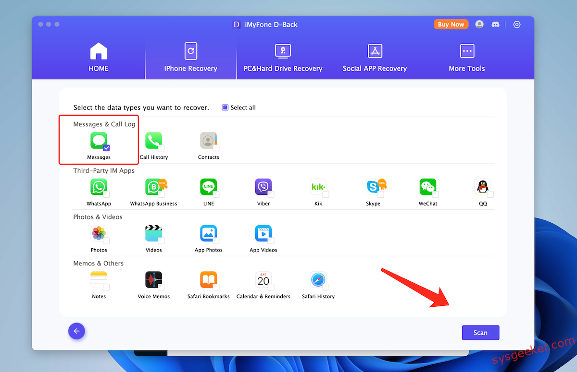This screenshot has width=577, height=372.
Task: Switch to iPhone Recovery tab
Action: pos(191,58)
